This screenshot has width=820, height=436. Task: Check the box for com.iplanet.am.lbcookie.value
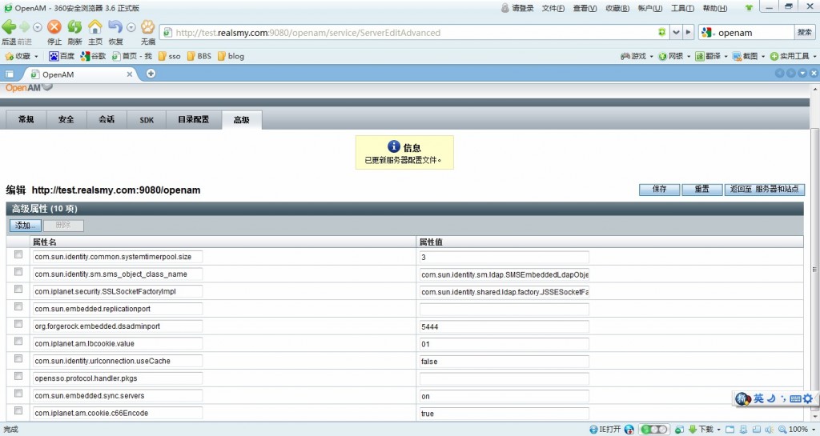tap(18, 341)
